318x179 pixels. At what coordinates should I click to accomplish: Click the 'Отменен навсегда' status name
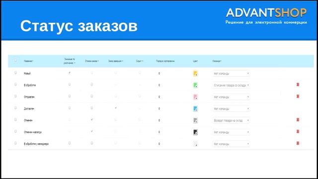(33, 132)
